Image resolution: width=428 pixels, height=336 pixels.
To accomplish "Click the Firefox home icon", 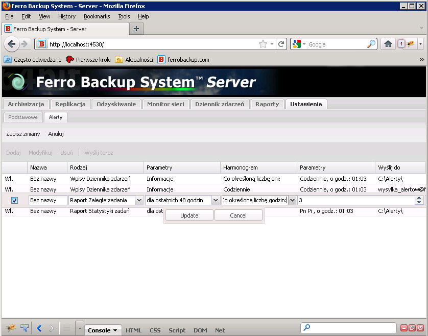I will click(388, 44).
